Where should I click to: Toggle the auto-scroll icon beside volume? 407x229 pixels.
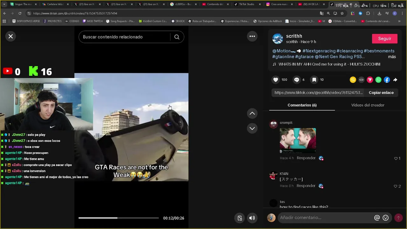(240, 218)
